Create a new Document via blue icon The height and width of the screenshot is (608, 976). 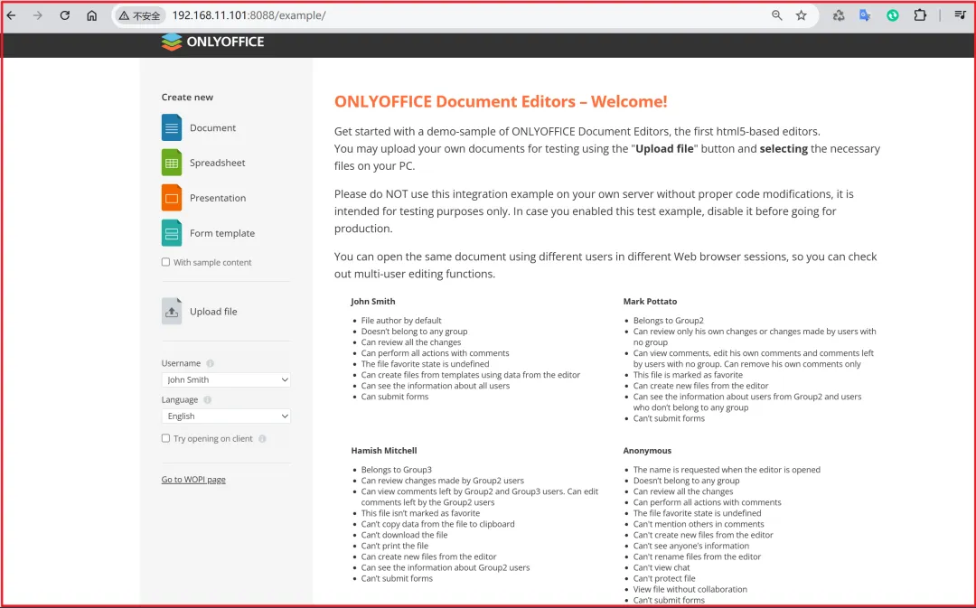click(172, 127)
